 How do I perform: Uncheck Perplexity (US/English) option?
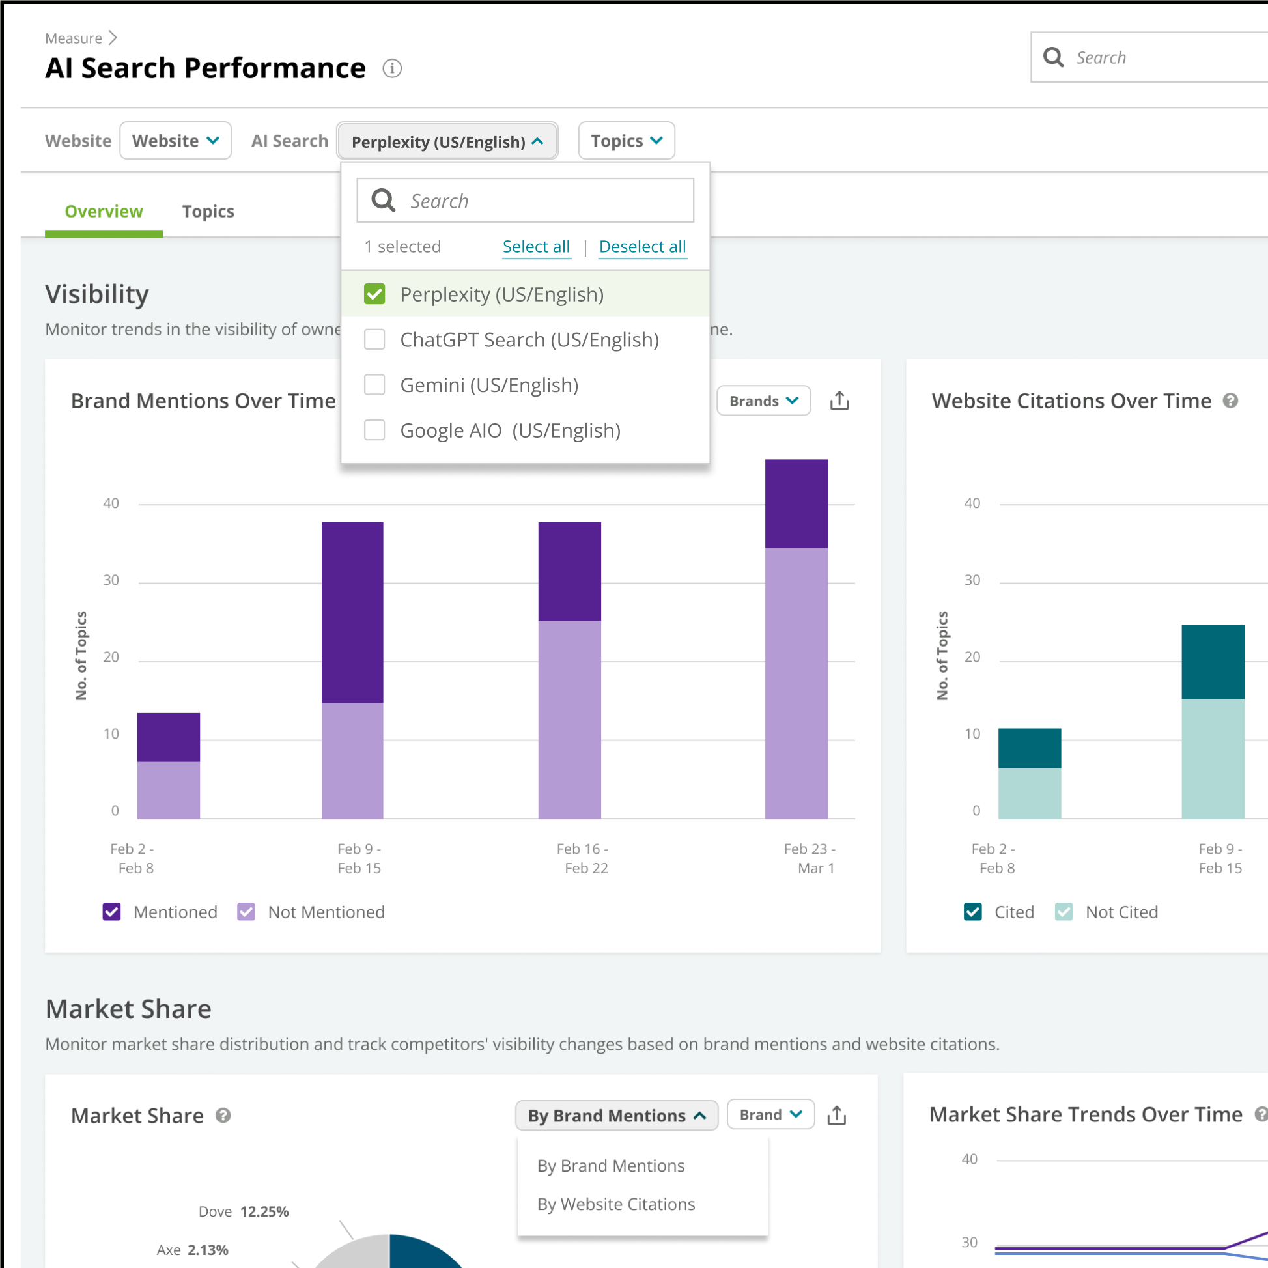[x=374, y=294]
